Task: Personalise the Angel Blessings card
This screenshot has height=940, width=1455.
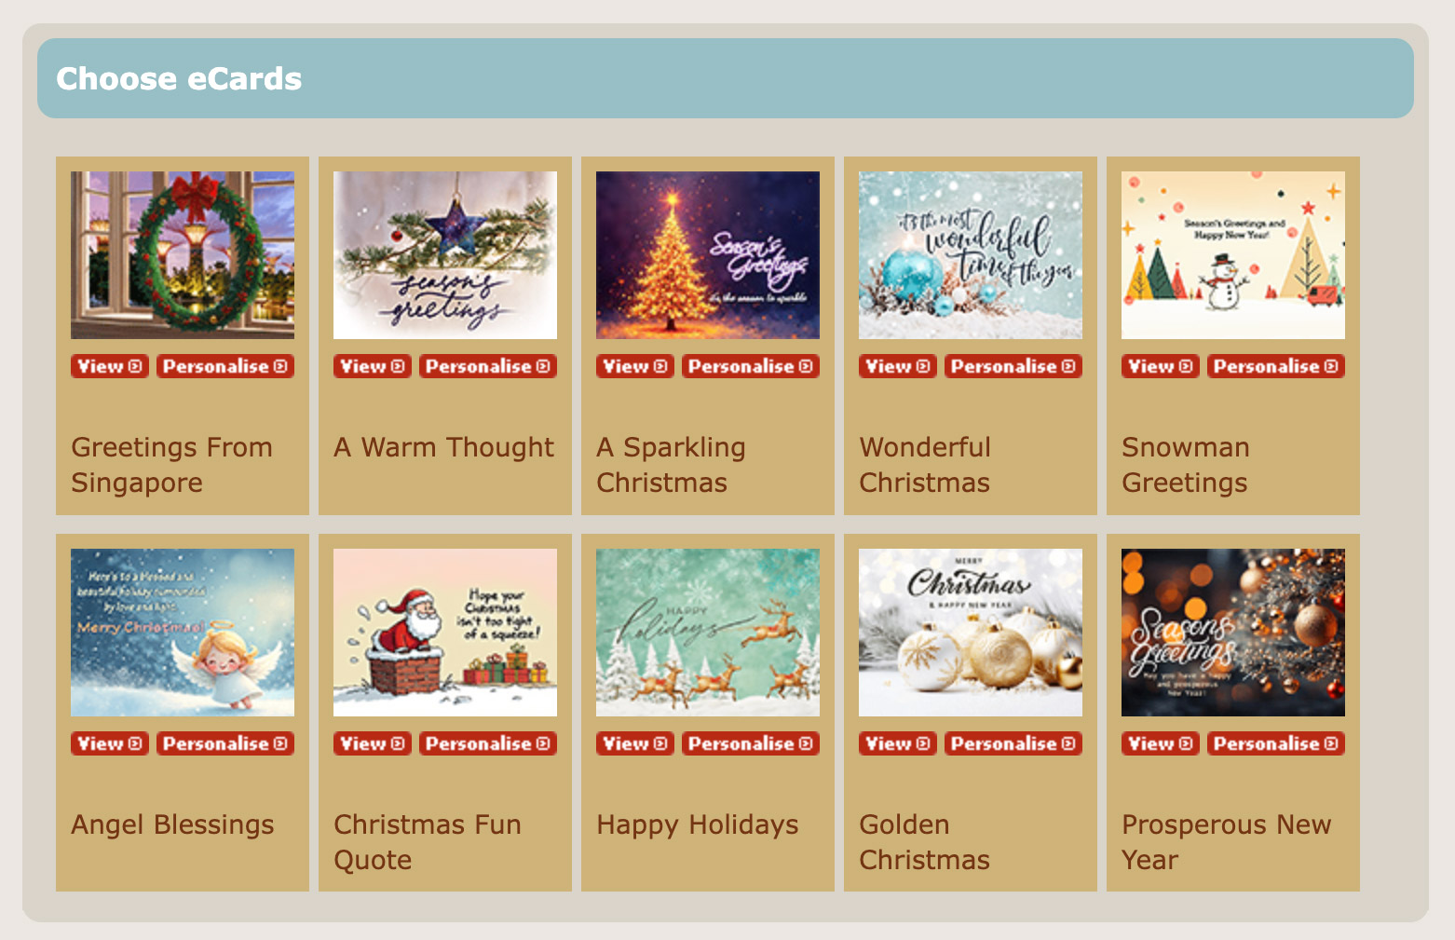Action: coord(225,743)
